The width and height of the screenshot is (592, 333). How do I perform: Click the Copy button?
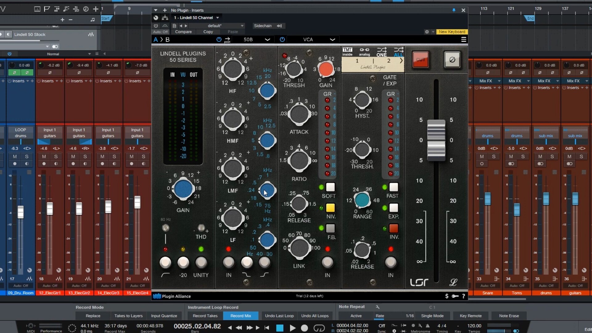tap(208, 32)
